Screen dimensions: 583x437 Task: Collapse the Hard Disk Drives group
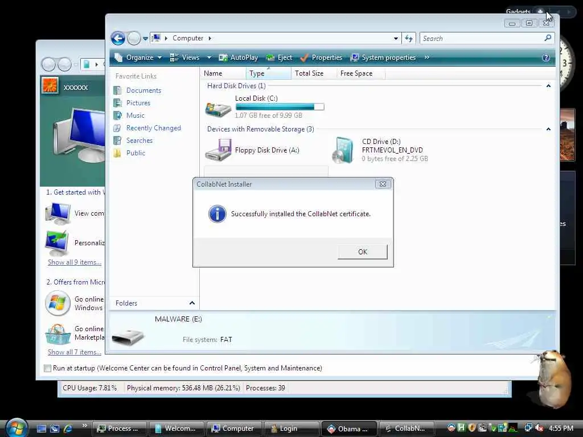[x=548, y=86]
